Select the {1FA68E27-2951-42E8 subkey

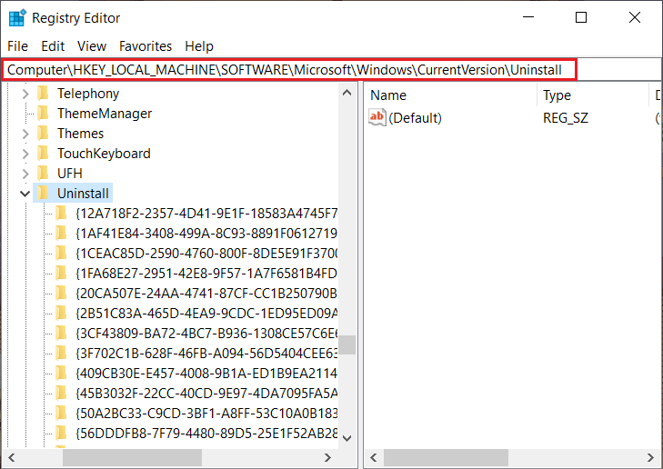pos(206,274)
